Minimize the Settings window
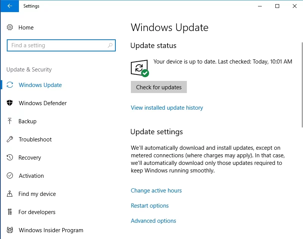Image resolution: width=303 pixels, height=239 pixels. pyautogui.click(x=260, y=6)
